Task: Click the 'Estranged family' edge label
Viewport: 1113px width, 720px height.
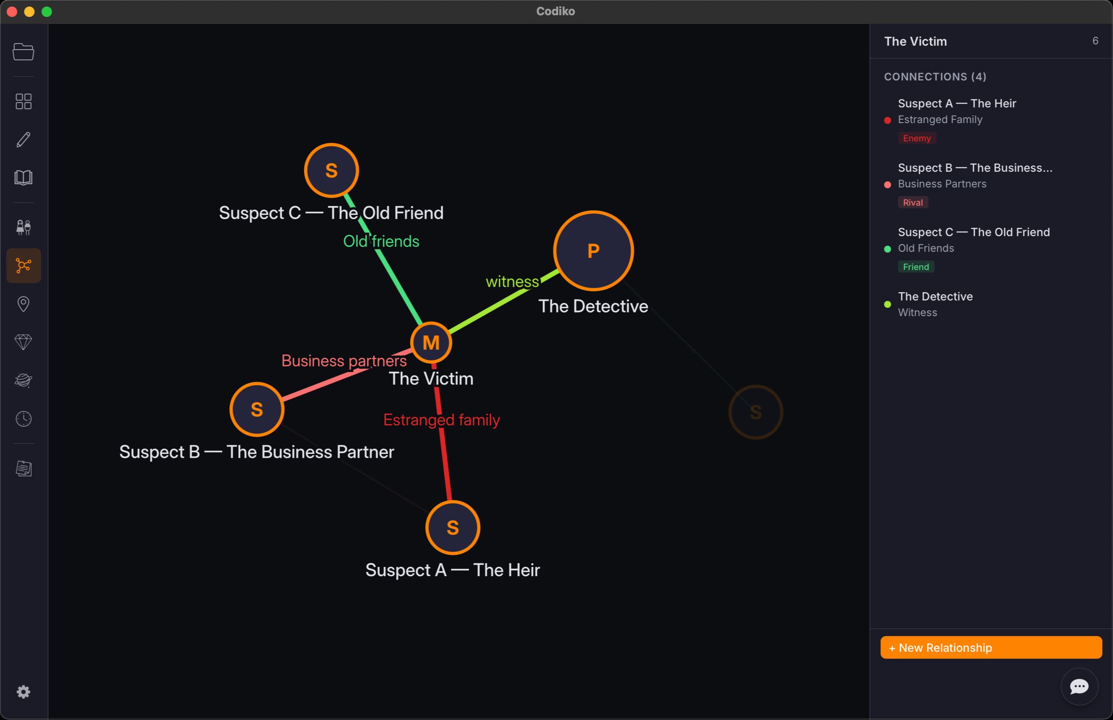Action: pos(441,420)
